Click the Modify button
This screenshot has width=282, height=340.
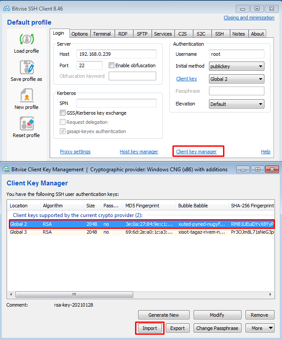(217, 315)
